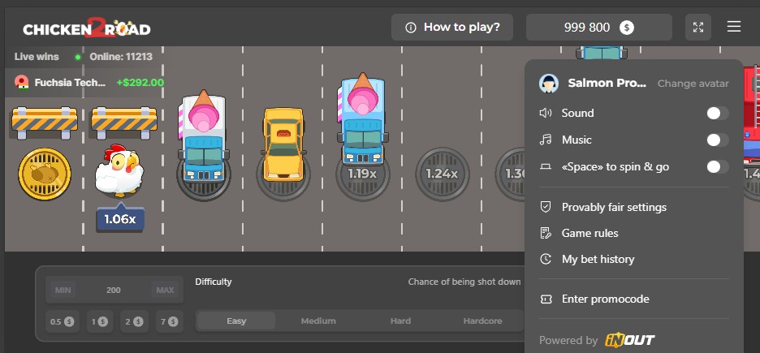
Task: Click the user avatar next to Salmon Pro
Action: click(550, 83)
